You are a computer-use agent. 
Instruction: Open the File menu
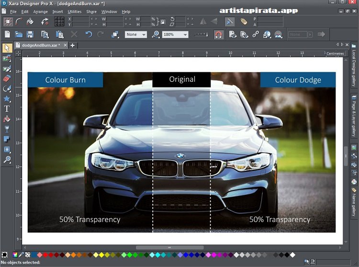(x=13, y=11)
